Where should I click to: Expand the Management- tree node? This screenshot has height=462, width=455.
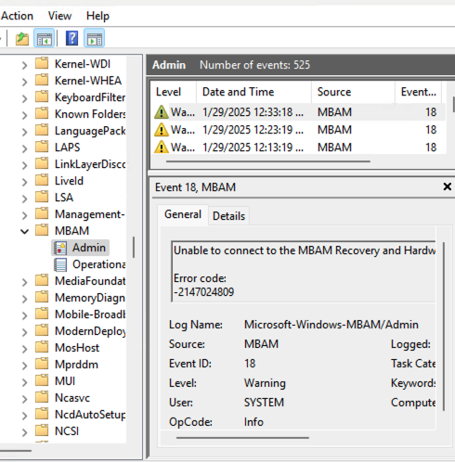[24, 215]
